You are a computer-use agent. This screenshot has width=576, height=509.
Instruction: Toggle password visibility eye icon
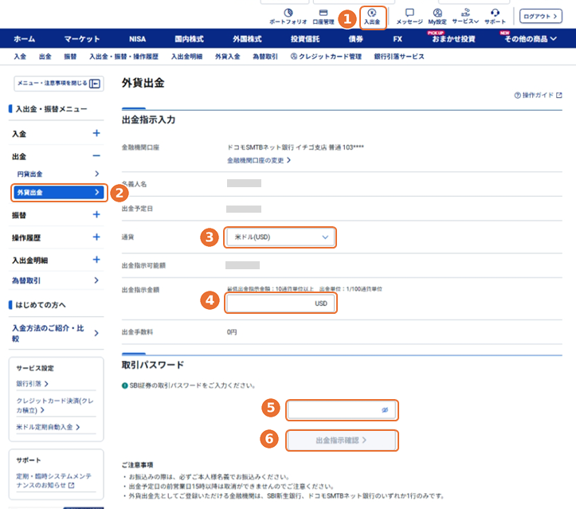(x=385, y=410)
